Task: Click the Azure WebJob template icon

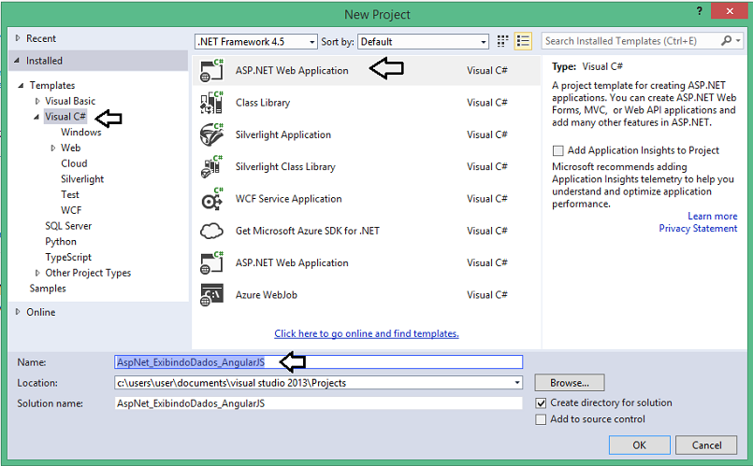Action: click(x=211, y=295)
